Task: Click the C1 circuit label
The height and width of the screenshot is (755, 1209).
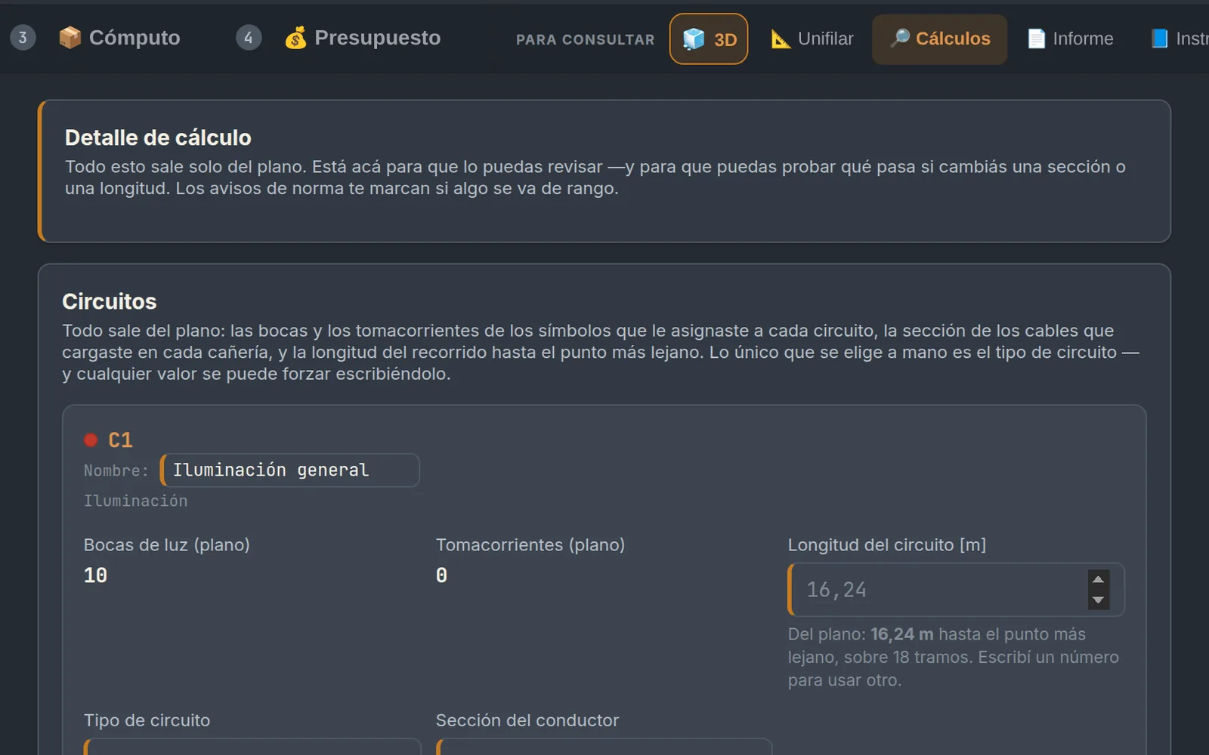Action: point(120,440)
